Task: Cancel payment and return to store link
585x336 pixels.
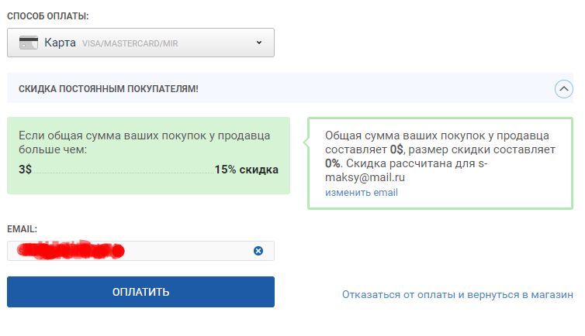Action: pyautogui.click(x=457, y=295)
